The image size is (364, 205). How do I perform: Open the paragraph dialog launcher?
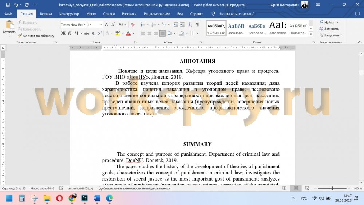coord(201,42)
